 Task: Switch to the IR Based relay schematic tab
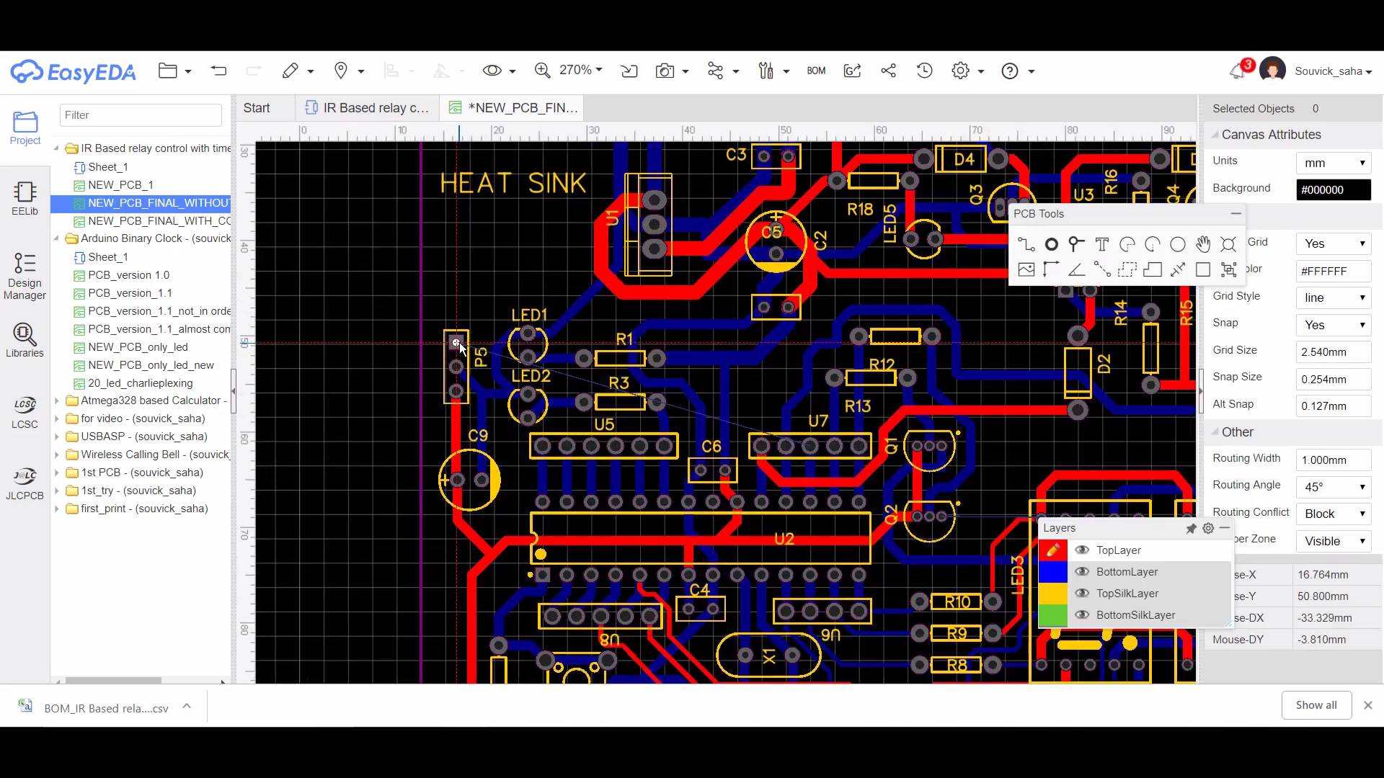369,107
